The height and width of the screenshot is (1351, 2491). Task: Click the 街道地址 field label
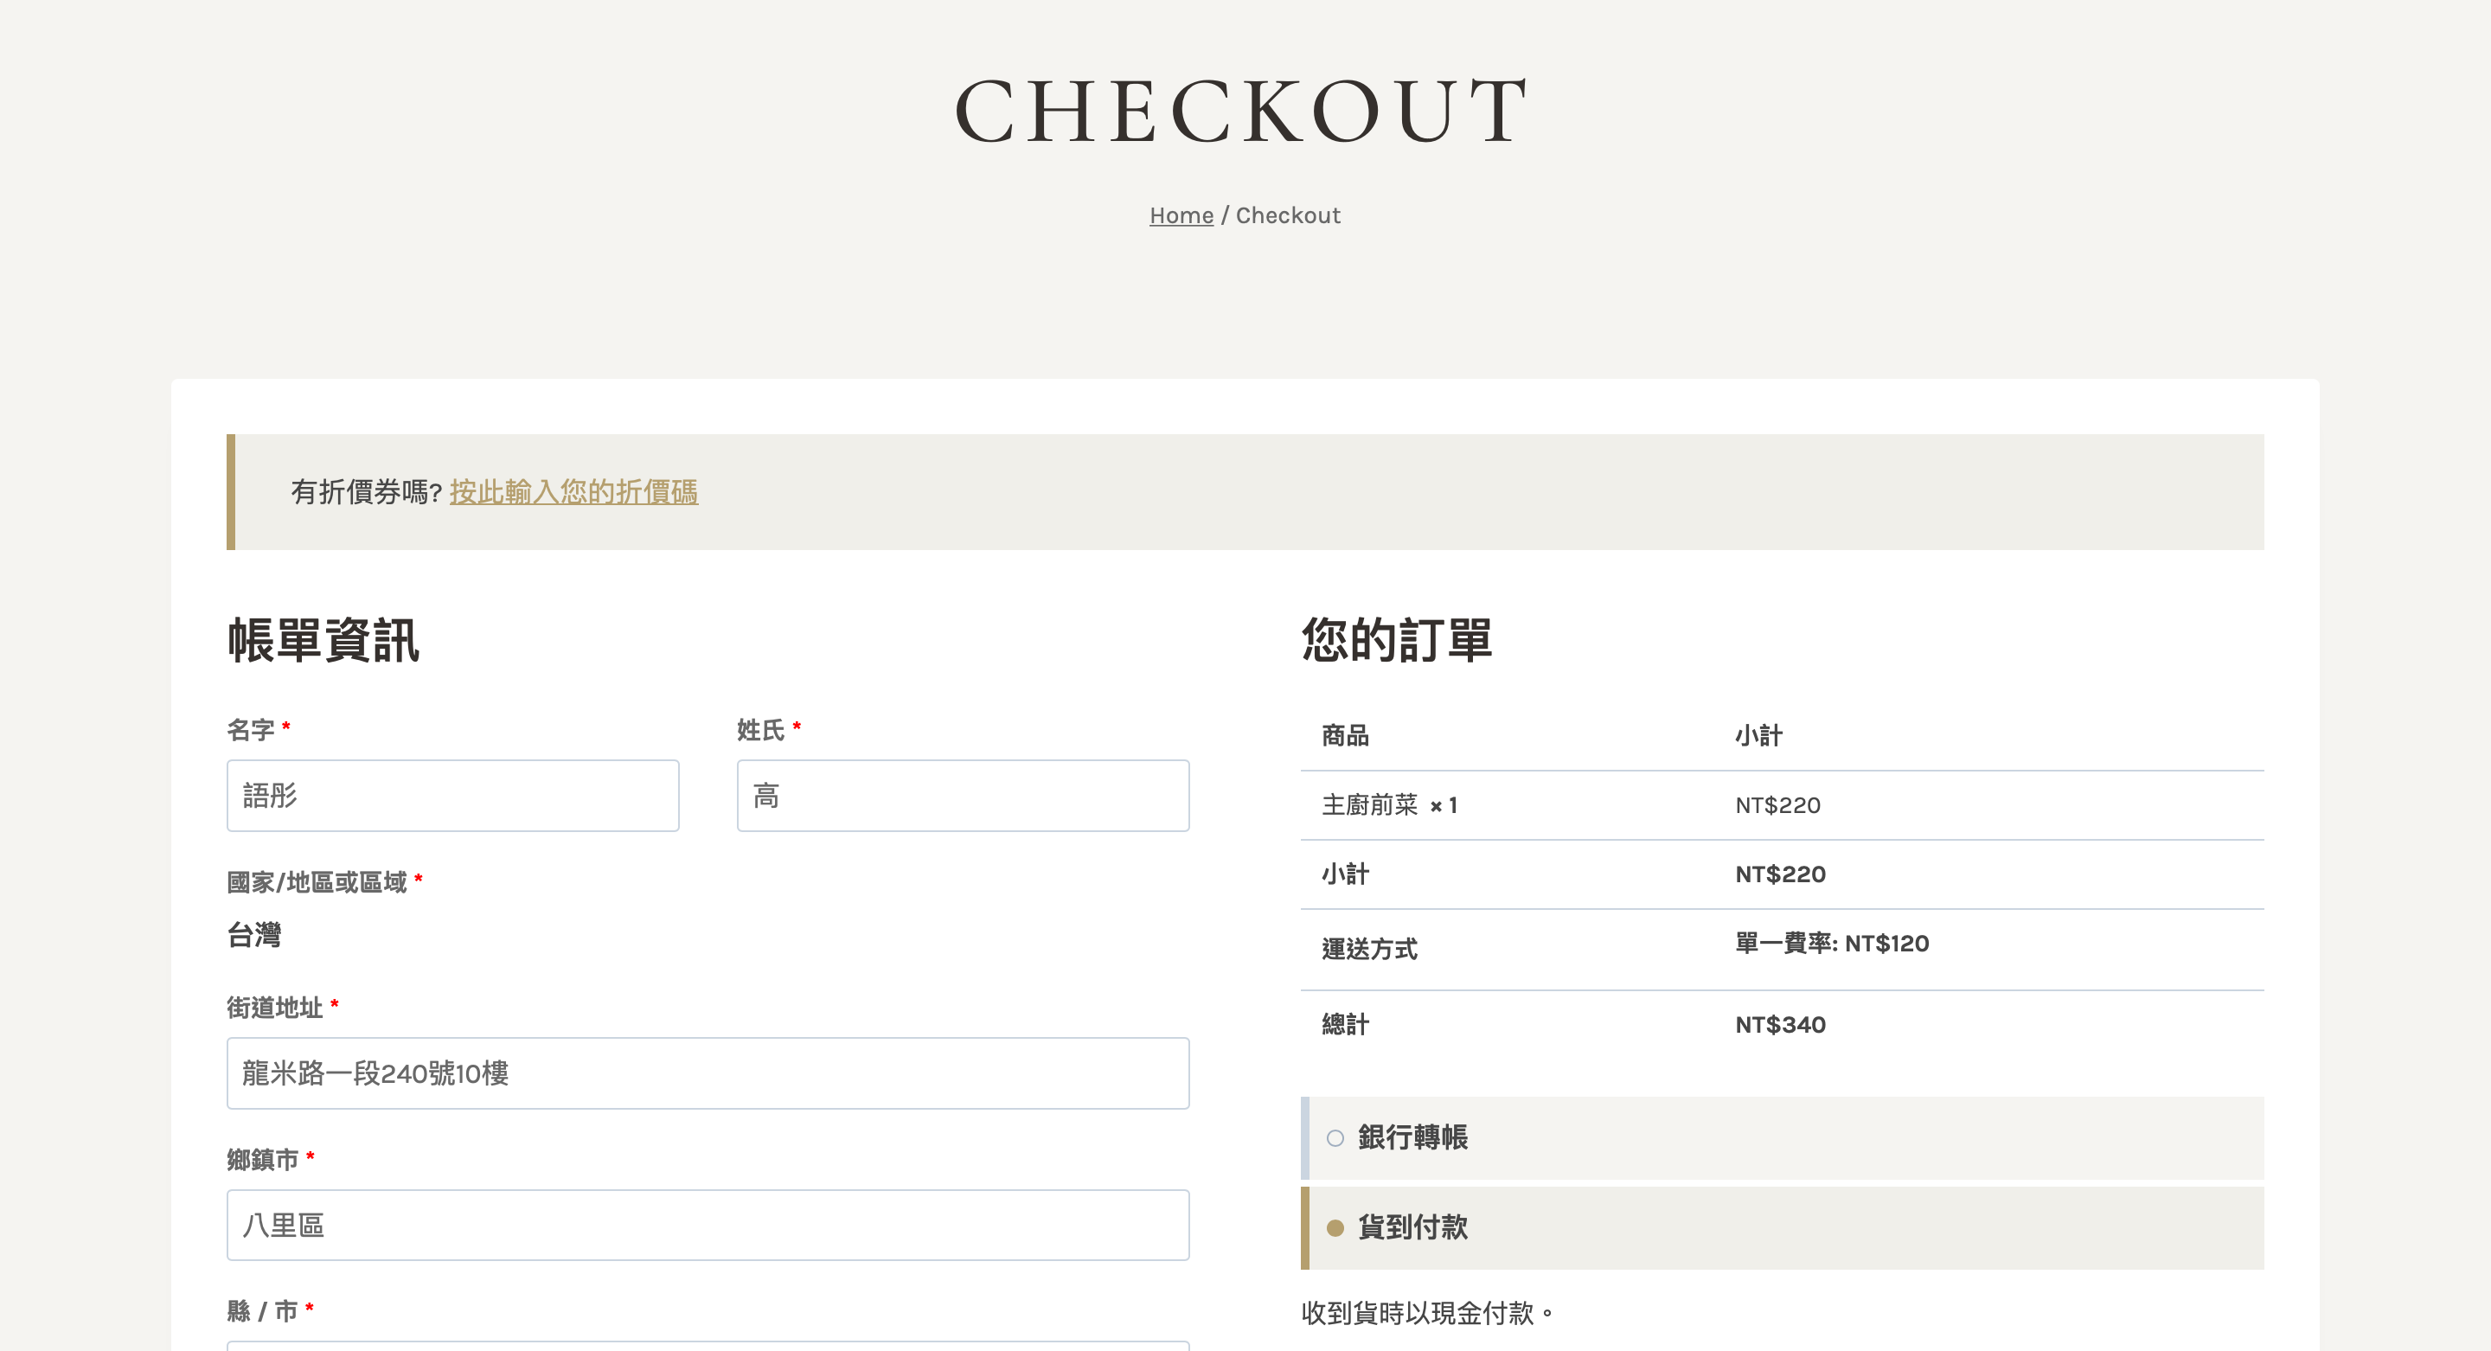tap(275, 1008)
